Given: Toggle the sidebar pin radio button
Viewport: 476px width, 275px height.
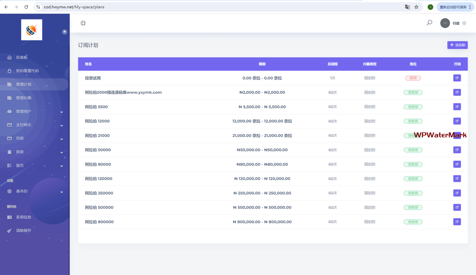Looking at the screenshot, I should (64, 32).
